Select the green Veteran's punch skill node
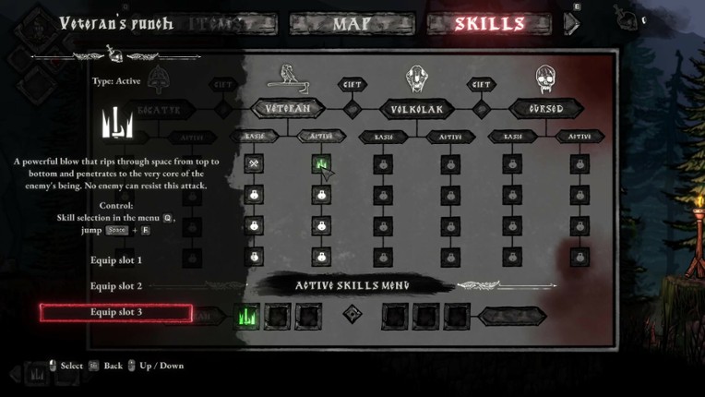Image resolution: width=705 pixels, height=397 pixels. tap(321, 165)
